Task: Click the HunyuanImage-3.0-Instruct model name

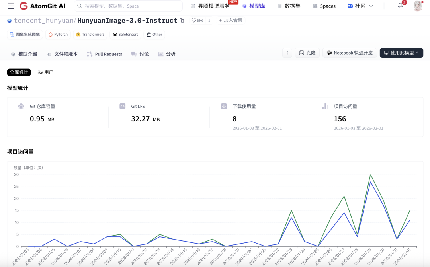Action: coord(127,21)
